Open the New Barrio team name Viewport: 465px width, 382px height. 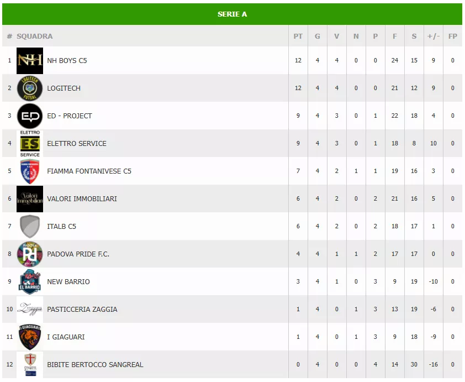[68, 281]
